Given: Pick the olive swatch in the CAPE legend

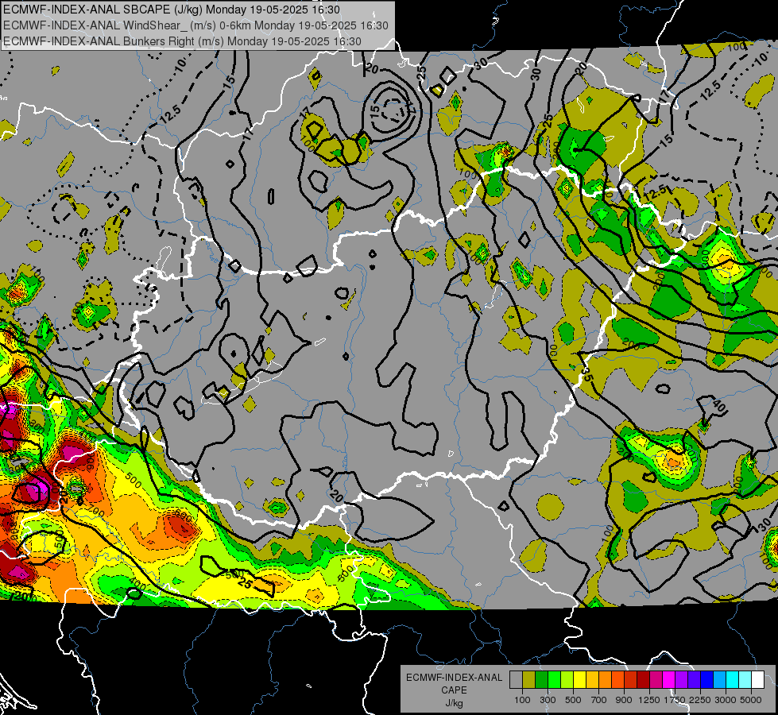Looking at the screenshot, I should point(529,679).
